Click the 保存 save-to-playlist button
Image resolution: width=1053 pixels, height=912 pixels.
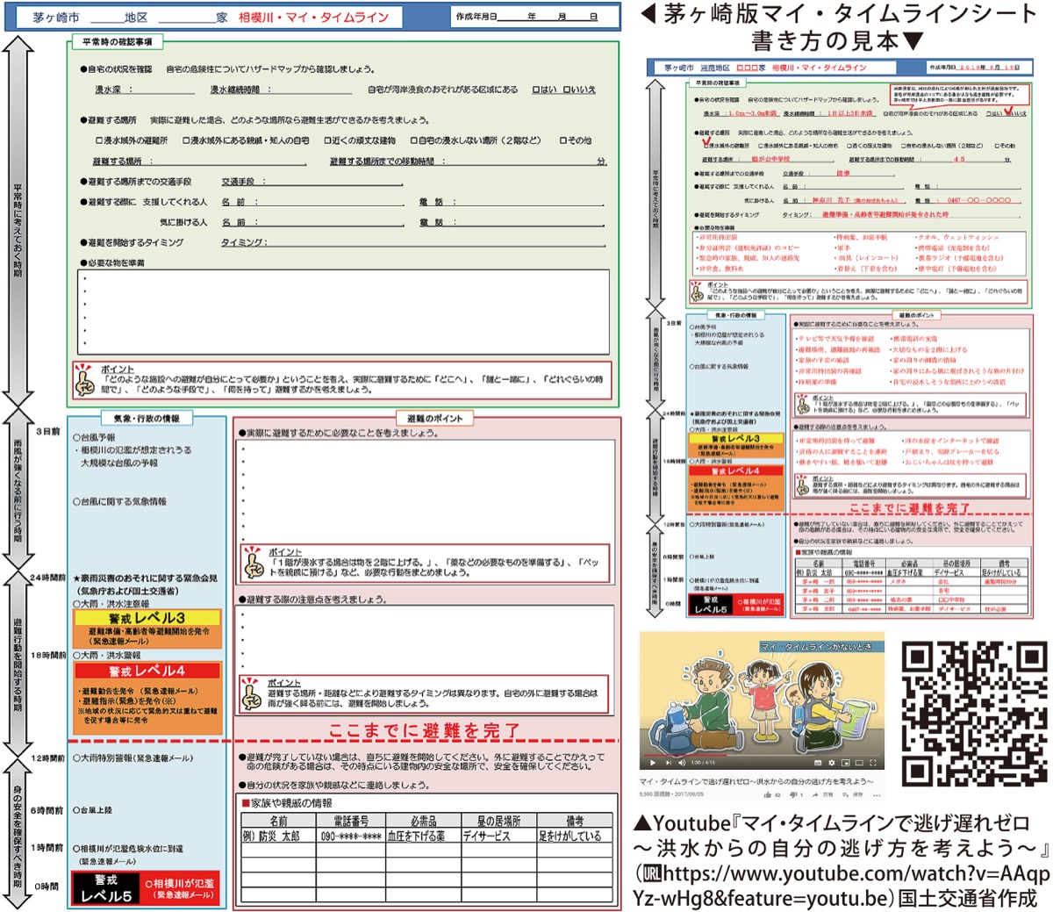pos(853,794)
